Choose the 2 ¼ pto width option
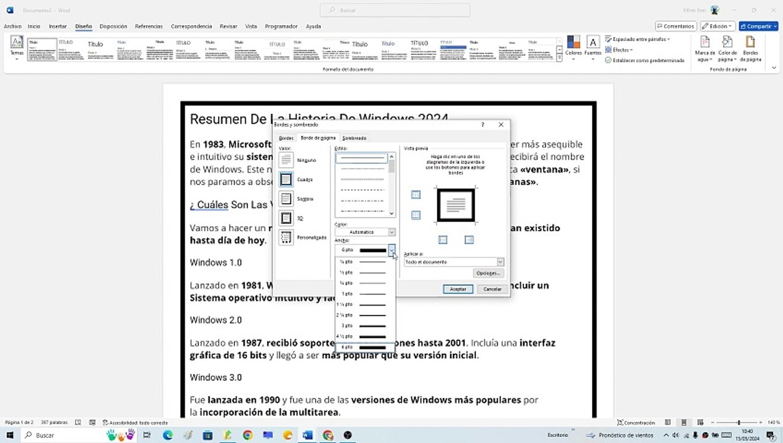 click(x=365, y=315)
